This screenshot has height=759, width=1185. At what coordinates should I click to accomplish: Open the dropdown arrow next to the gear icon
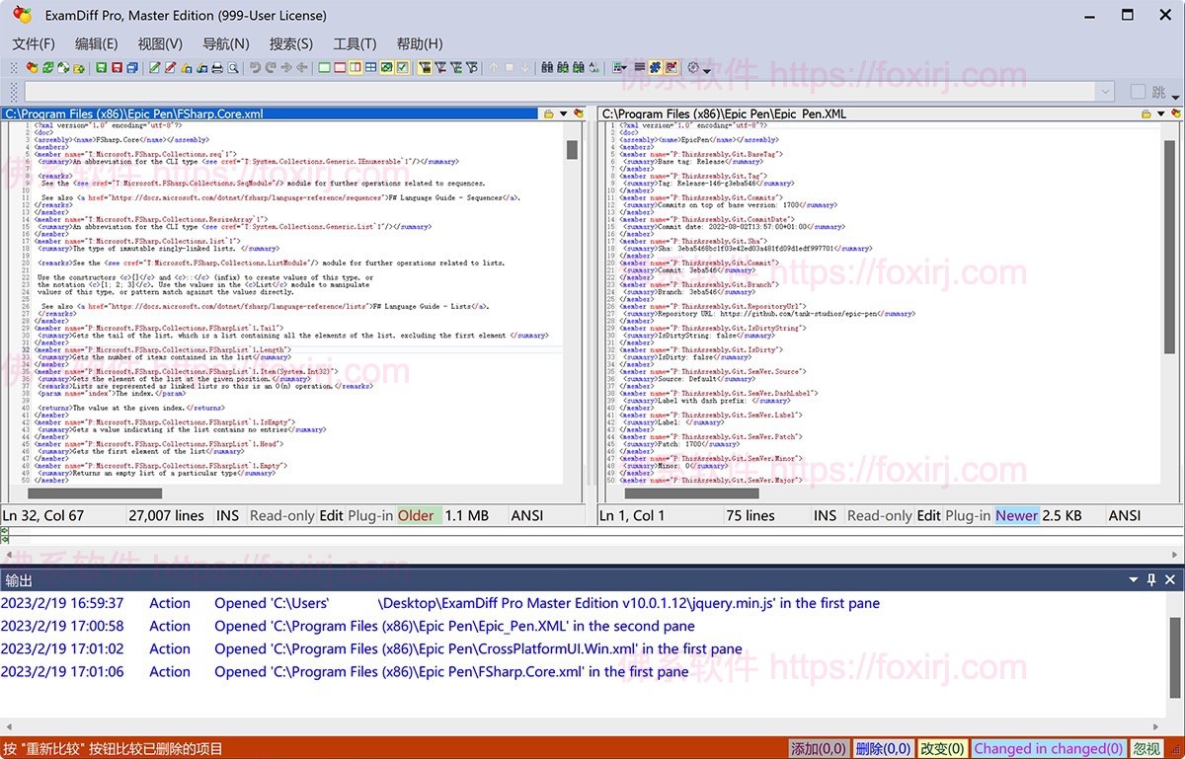pos(707,68)
